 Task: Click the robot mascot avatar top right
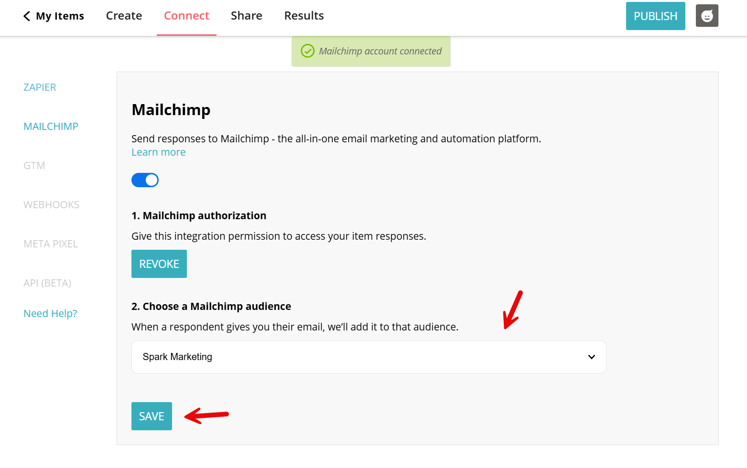(707, 15)
